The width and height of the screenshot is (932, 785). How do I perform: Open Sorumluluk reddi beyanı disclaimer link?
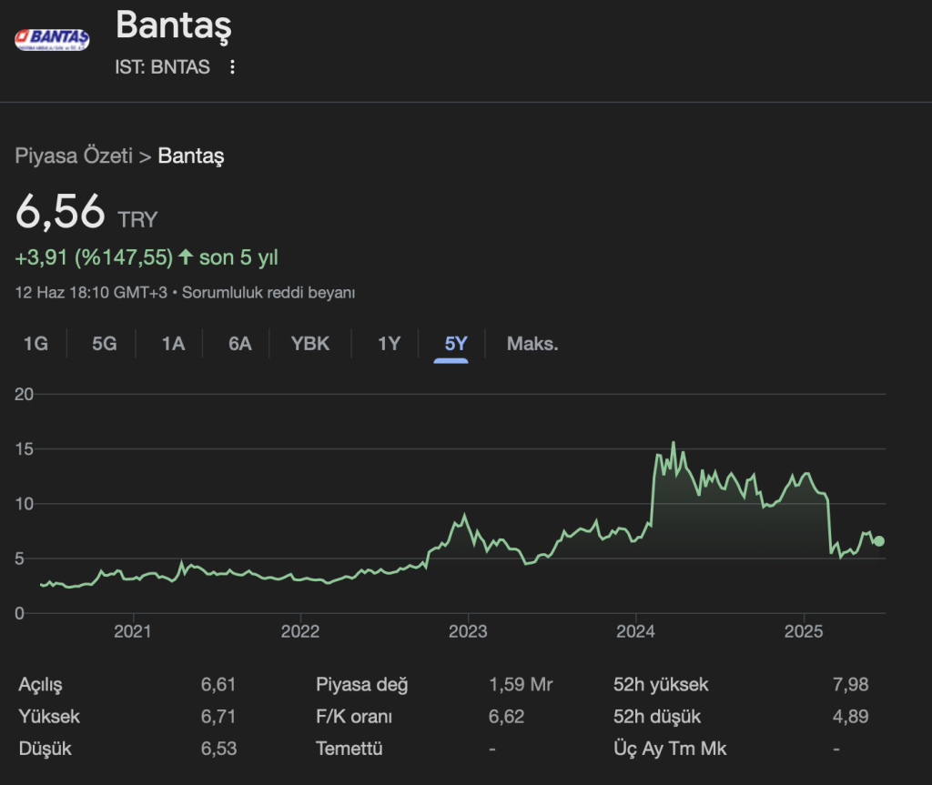(272, 293)
